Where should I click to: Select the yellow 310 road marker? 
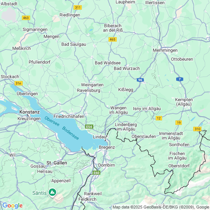pos(197,129)
